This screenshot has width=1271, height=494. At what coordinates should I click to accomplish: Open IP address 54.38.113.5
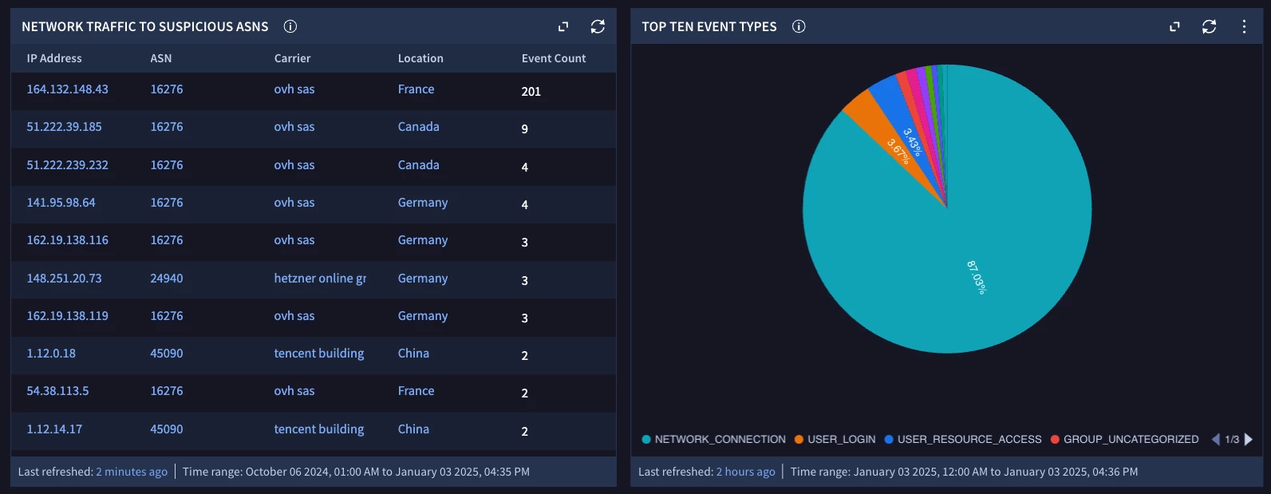[58, 391]
